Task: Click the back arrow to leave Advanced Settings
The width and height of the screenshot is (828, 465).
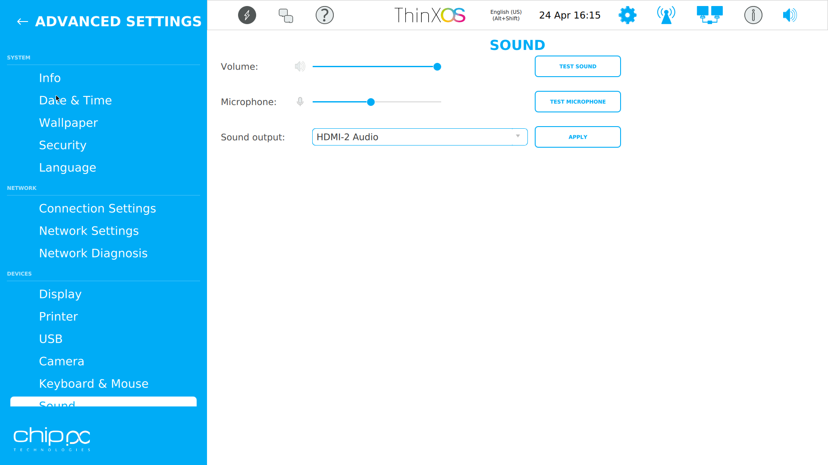Action: 22,21
